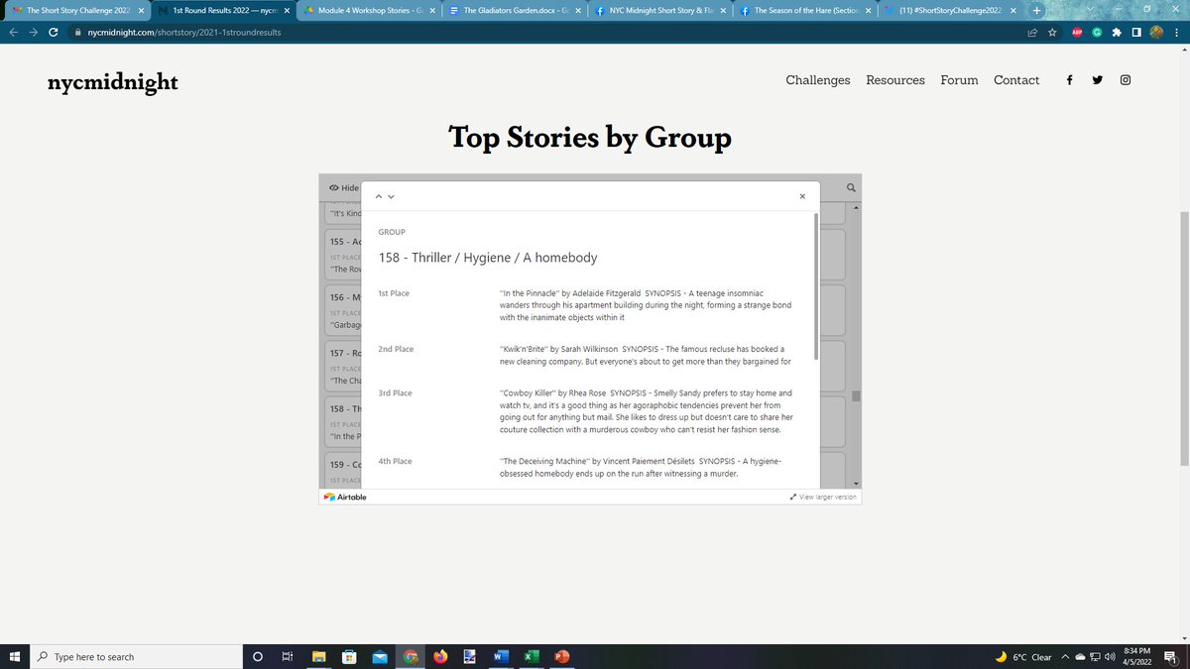The width and height of the screenshot is (1190, 669).
Task: Open the Challenges nav menu
Action: click(818, 80)
